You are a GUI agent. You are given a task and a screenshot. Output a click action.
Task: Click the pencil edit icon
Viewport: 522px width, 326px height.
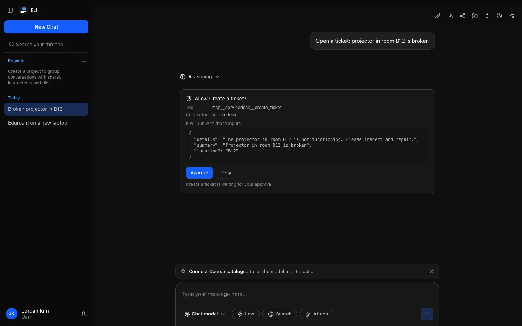point(438,16)
